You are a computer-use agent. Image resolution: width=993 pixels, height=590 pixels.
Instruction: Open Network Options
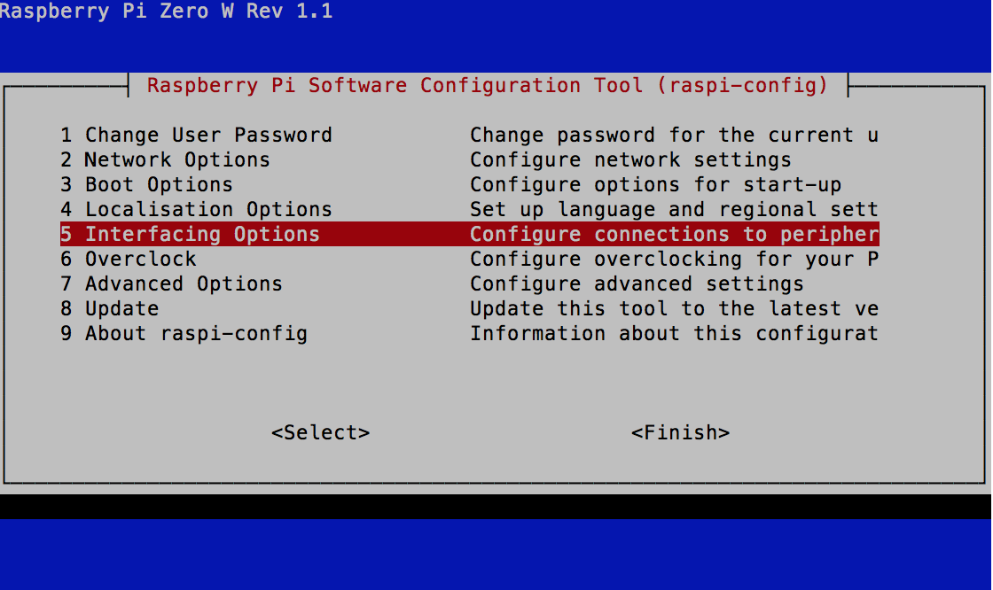[176, 159]
